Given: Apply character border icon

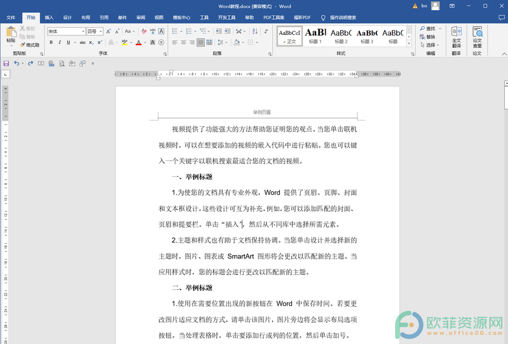Looking at the screenshot, I should click(161, 32).
